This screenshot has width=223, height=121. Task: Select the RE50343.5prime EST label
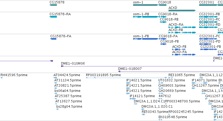(x=155, y=112)
